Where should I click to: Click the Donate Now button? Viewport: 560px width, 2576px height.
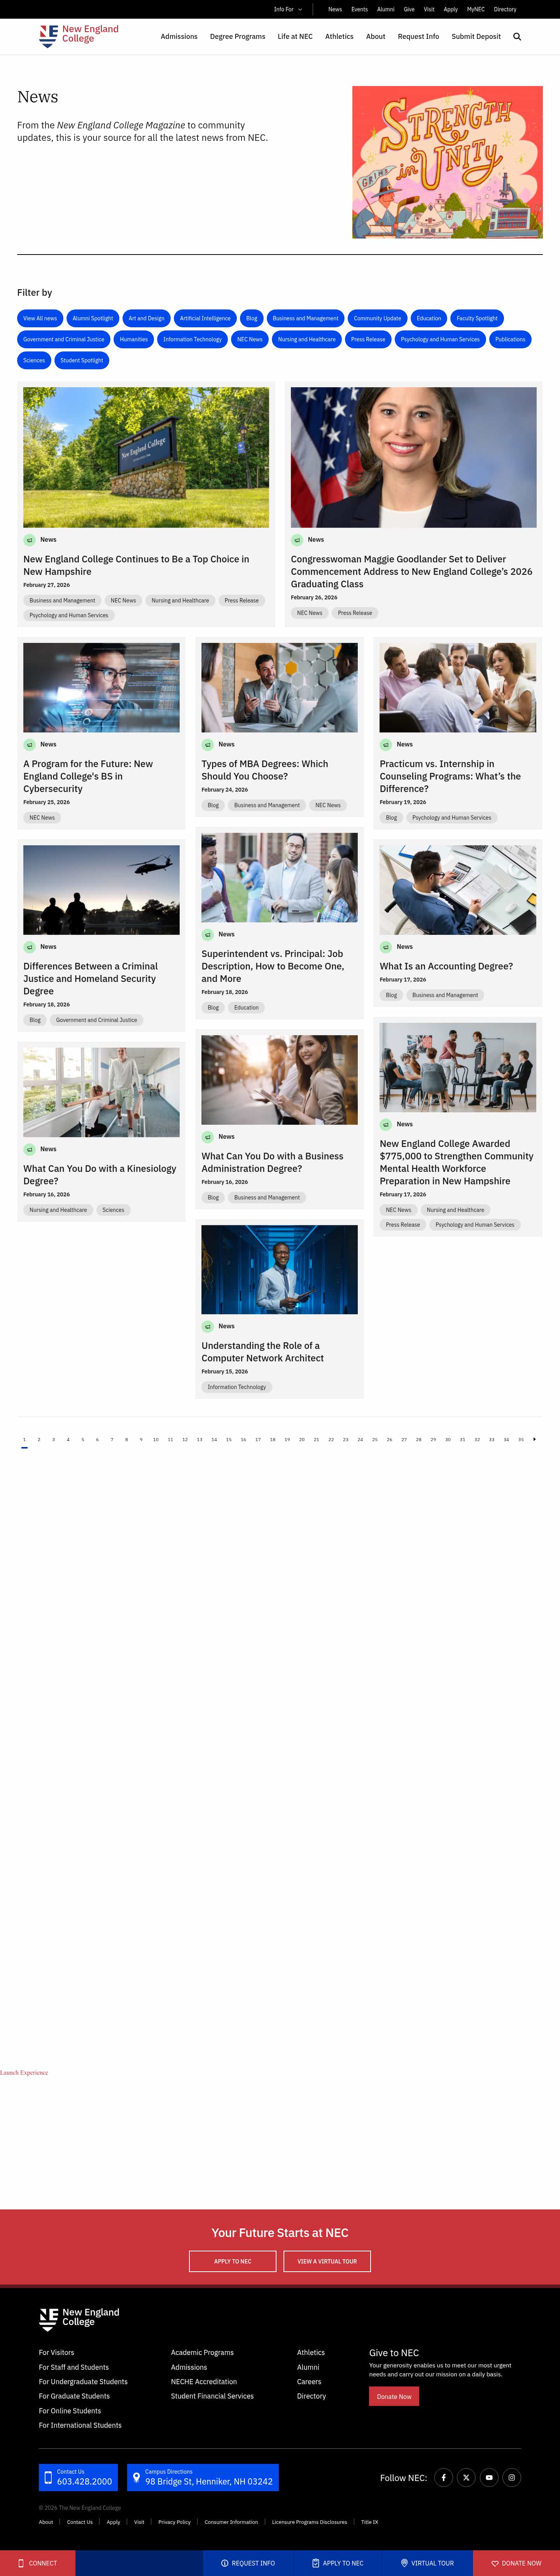(394, 2396)
